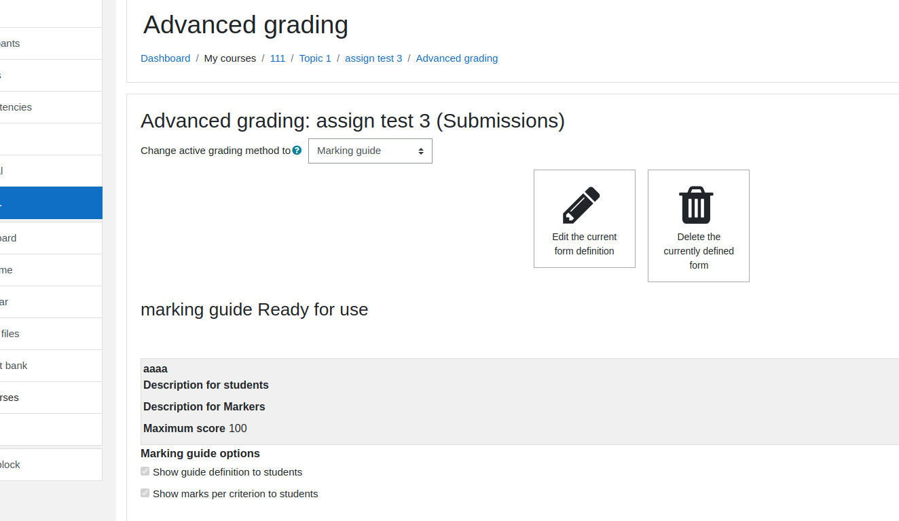899x521 pixels.
Task: Select the highlighted blue sidebar item
Action: click(x=51, y=203)
